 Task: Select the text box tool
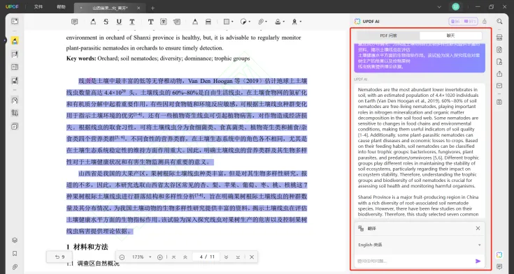coord(164,22)
